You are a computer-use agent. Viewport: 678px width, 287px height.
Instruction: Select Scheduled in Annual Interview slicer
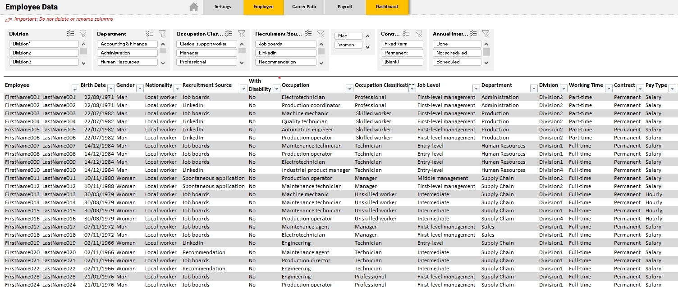(x=457, y=62)
